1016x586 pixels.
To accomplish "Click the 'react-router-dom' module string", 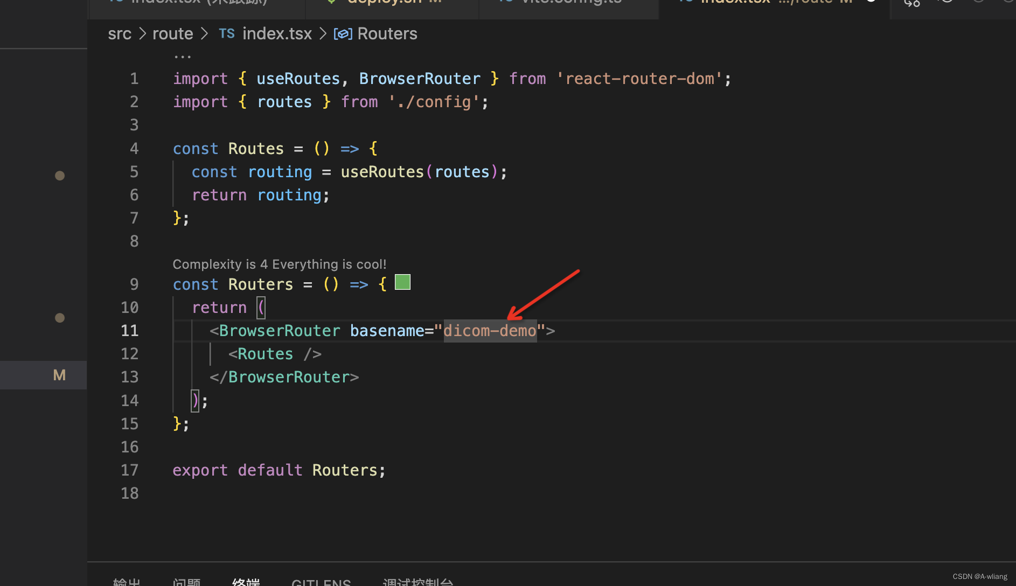I will coord(639,79).
